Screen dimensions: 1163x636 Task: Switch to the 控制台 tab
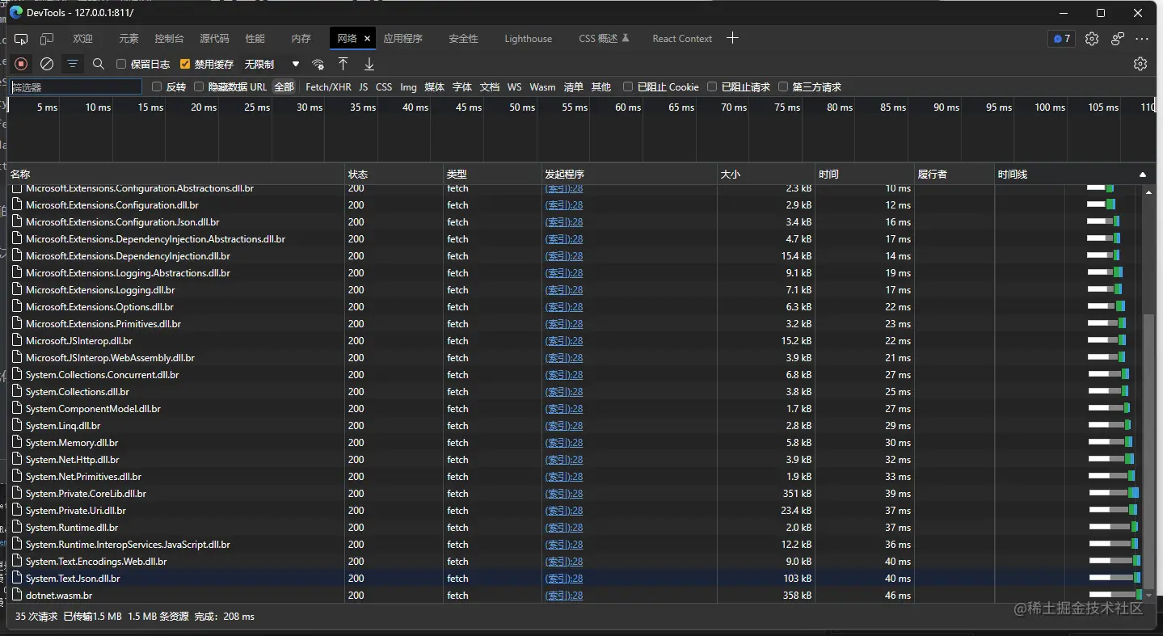(x=169, y=39)
